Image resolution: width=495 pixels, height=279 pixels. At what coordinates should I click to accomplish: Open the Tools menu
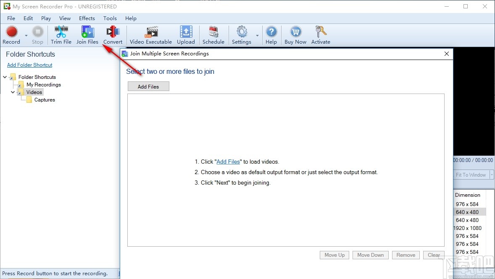pyautogui.click(x=110, y=18)
